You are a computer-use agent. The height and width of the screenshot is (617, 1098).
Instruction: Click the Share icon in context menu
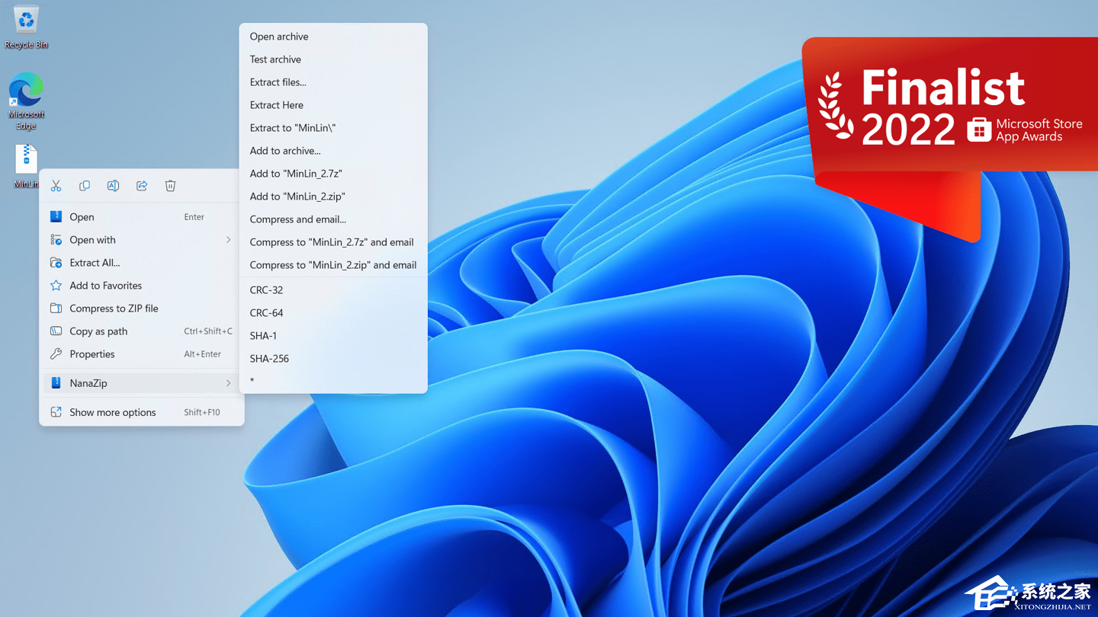pyautogui.click(x=142, y=186)
